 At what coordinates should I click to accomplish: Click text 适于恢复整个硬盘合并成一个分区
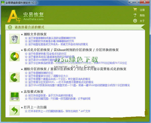47,79
